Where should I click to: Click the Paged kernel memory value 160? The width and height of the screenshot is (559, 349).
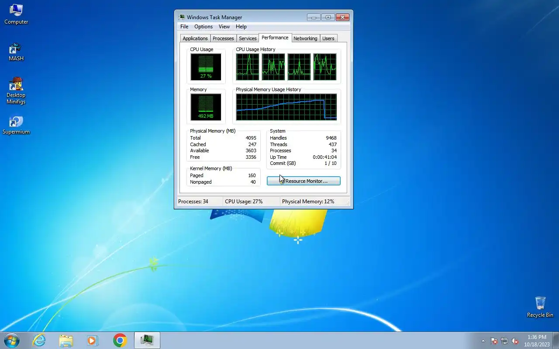pos(252,175)
